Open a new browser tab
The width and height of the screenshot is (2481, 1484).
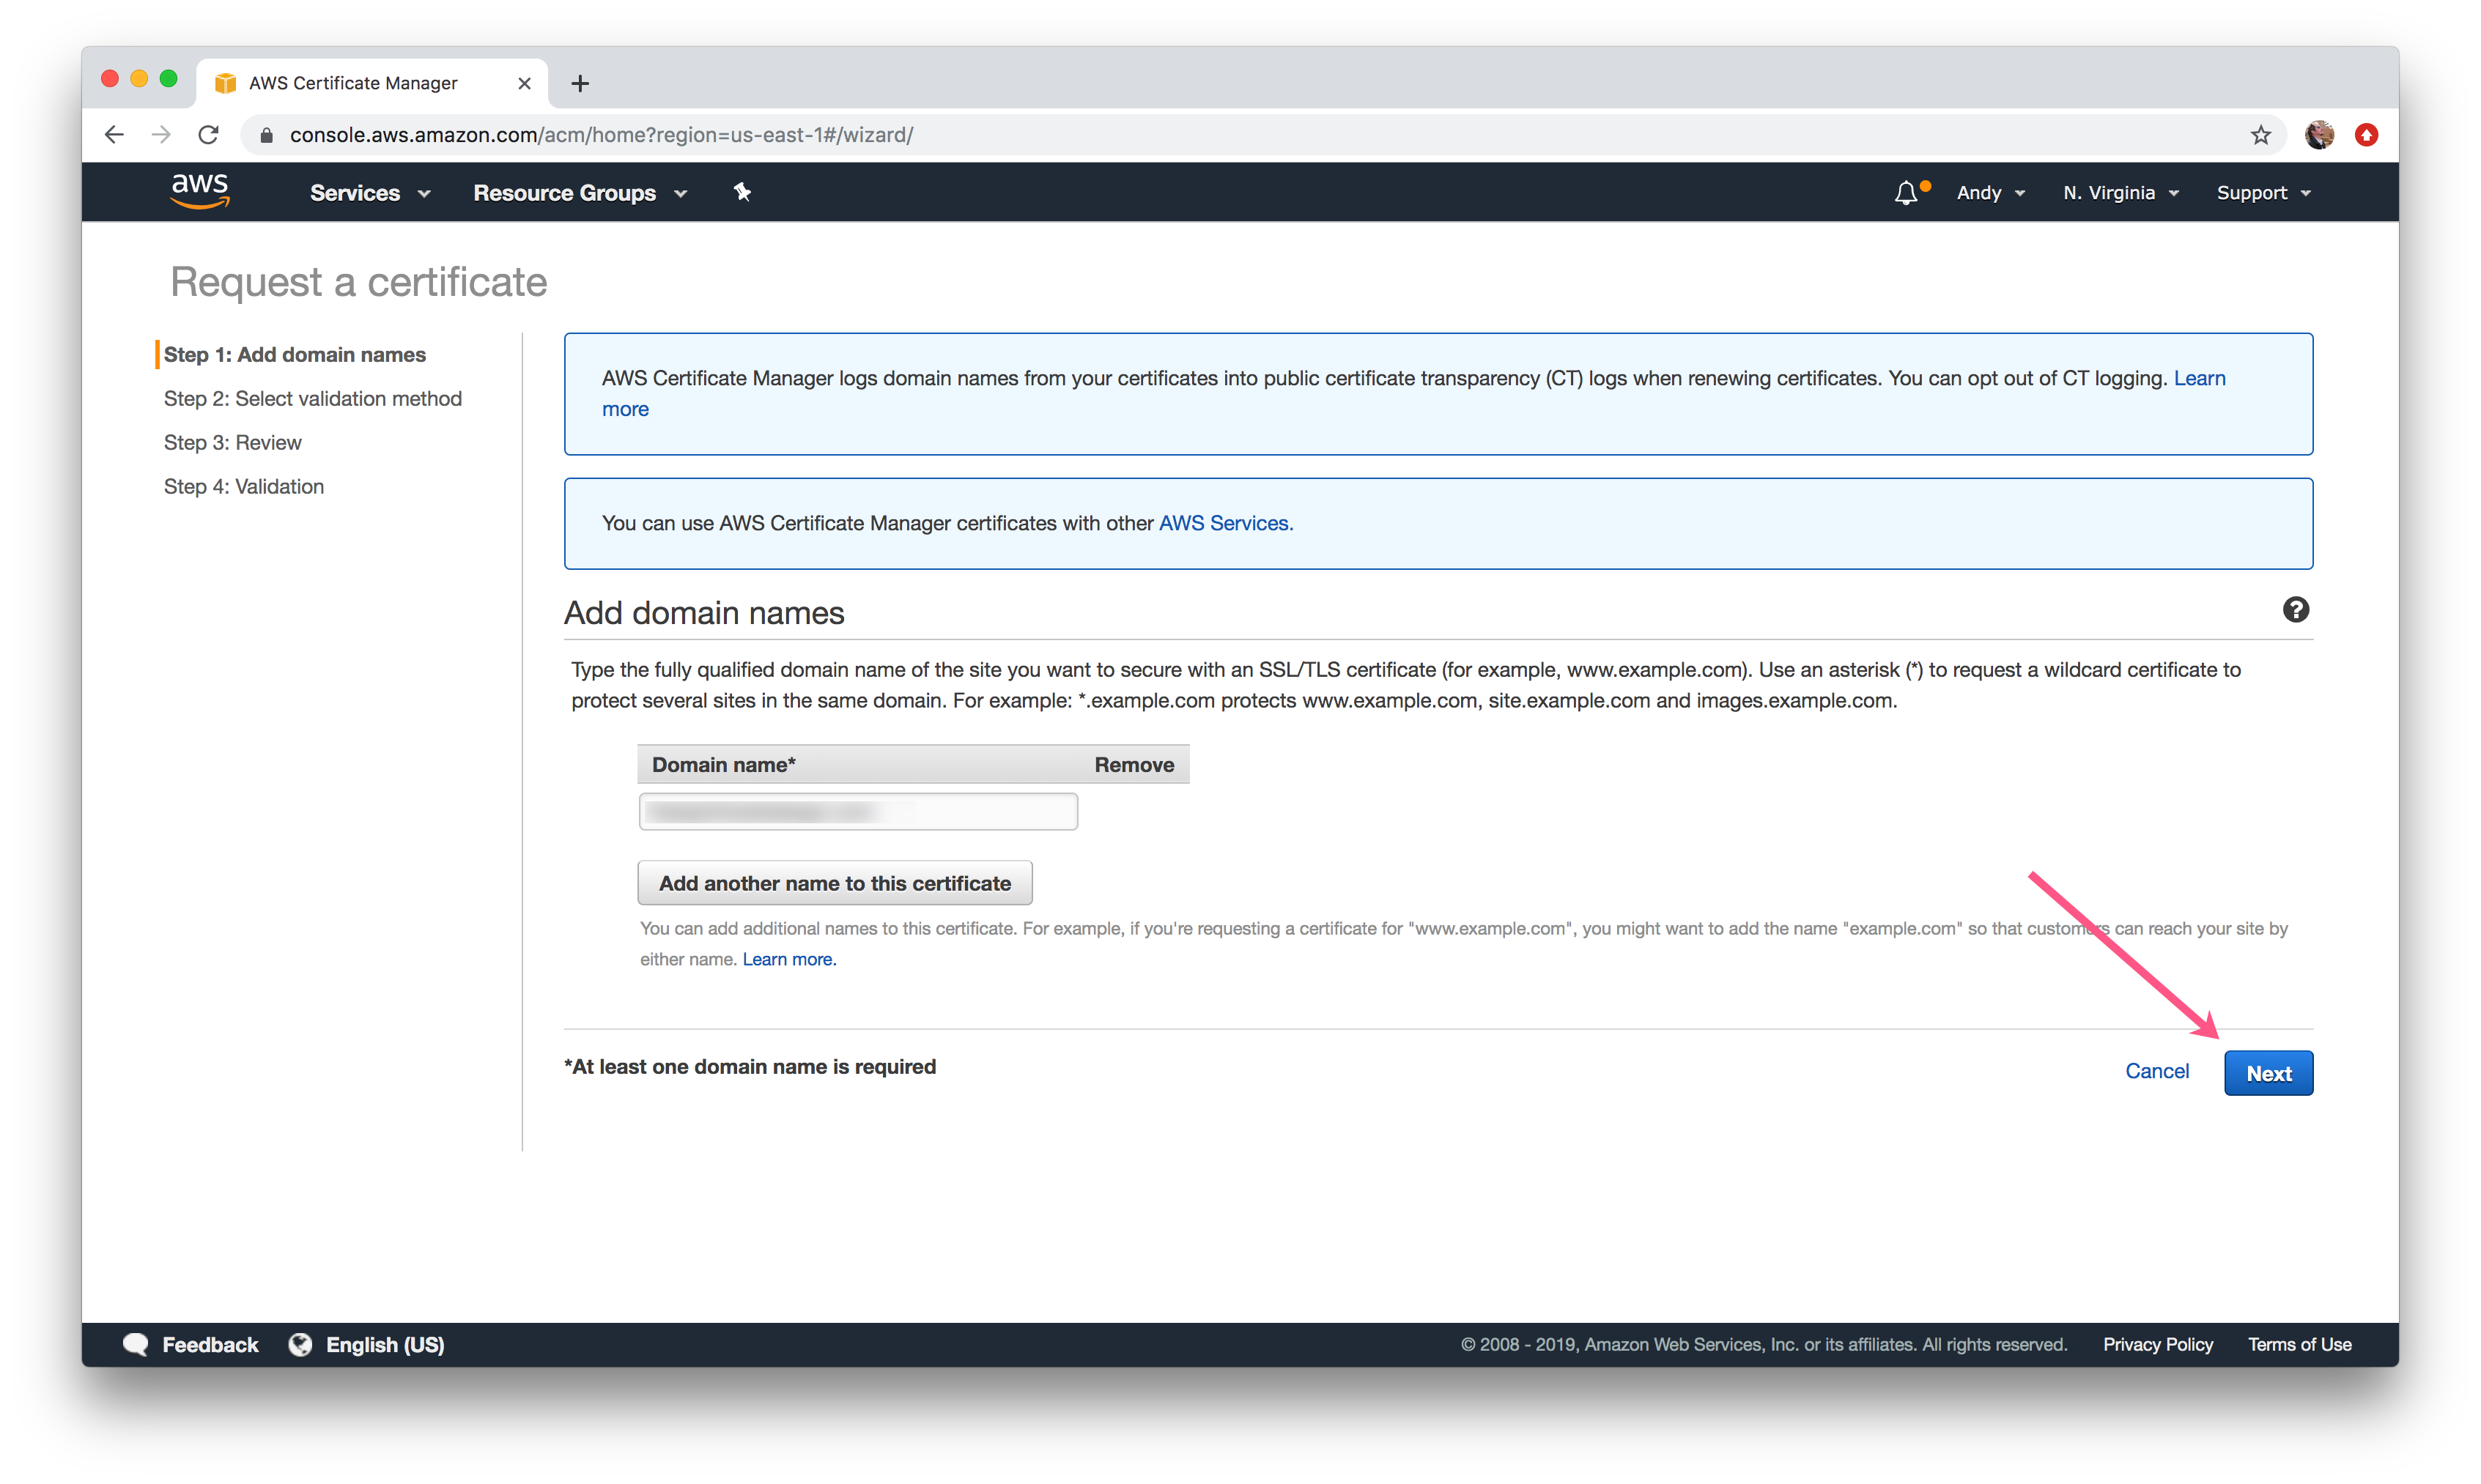pos(580,83)
